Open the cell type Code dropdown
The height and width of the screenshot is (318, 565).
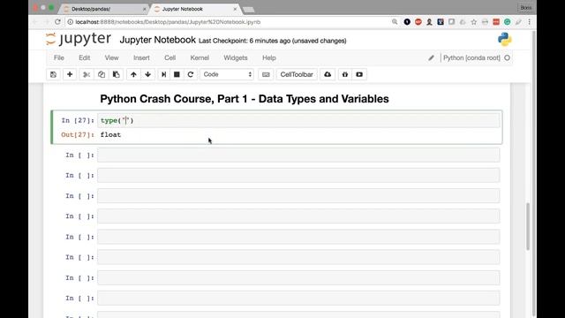click(227, 74)
